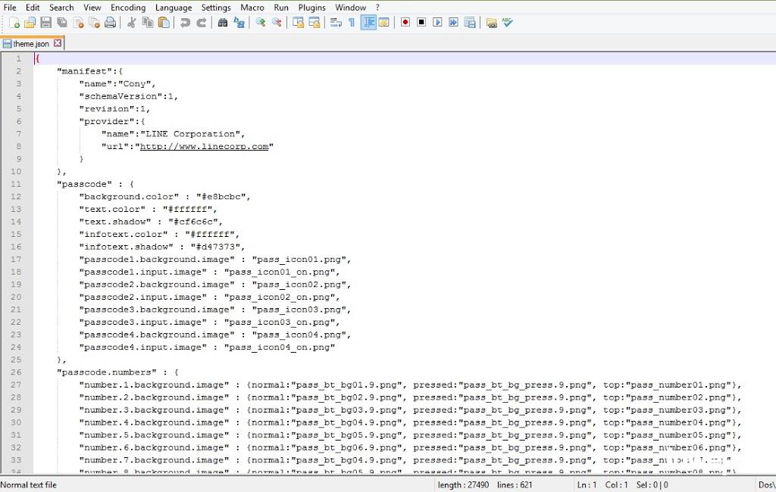Click the Zoom In magnifier icon
Screen dimensions: 776x492
point(260,23)
